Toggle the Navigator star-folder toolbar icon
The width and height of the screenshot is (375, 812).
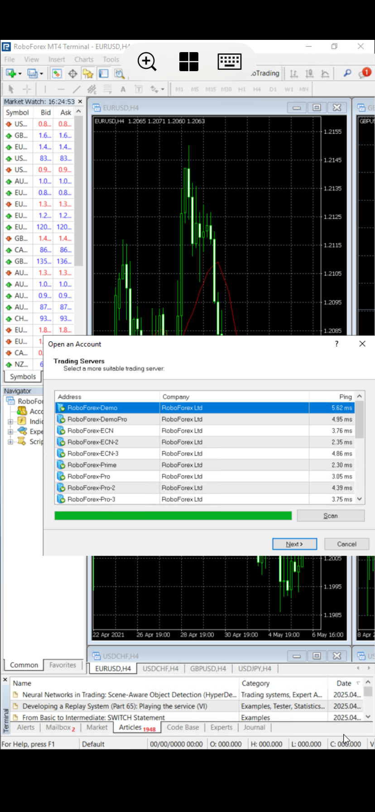tap(88, 73)
